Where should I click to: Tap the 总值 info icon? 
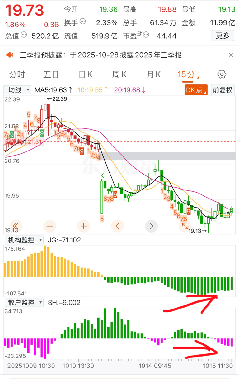pos(24,35)
